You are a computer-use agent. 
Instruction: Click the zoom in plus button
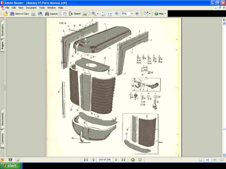137,14
